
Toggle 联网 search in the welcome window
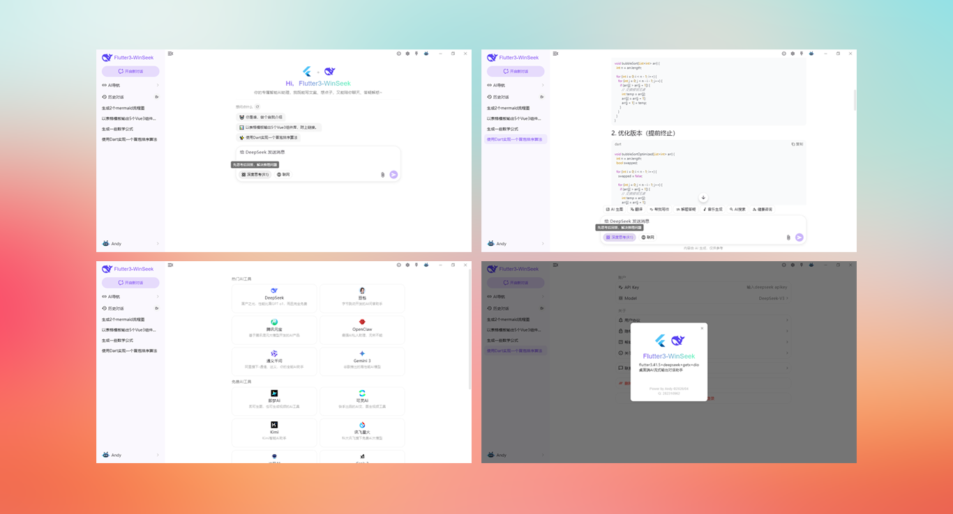283,175
